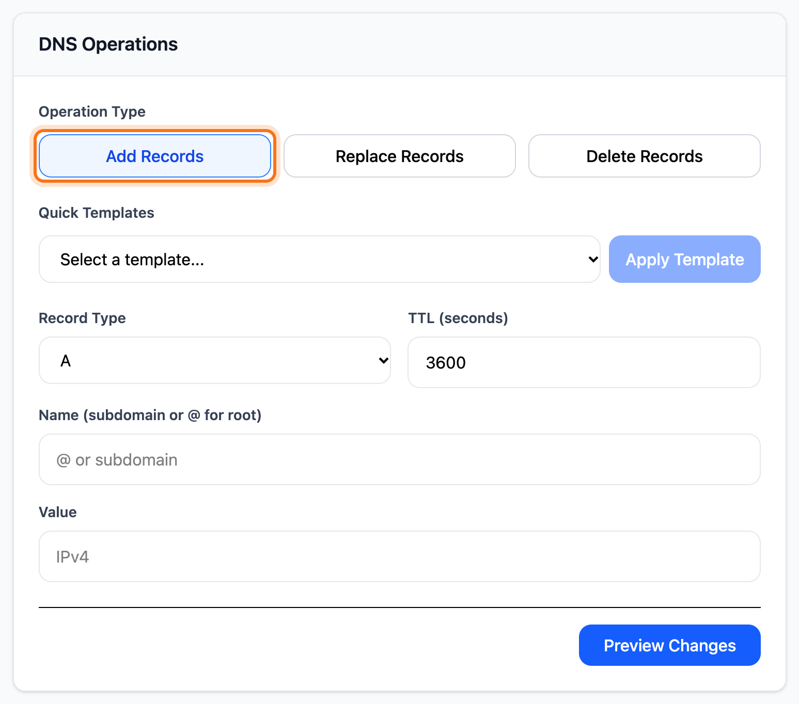Click the Quick Templates label
This screenshot has width=799, height=704.
coord(97,213)
